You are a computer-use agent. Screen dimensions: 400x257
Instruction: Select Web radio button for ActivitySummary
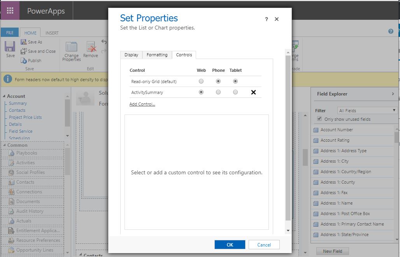click(x=201, y=92)
